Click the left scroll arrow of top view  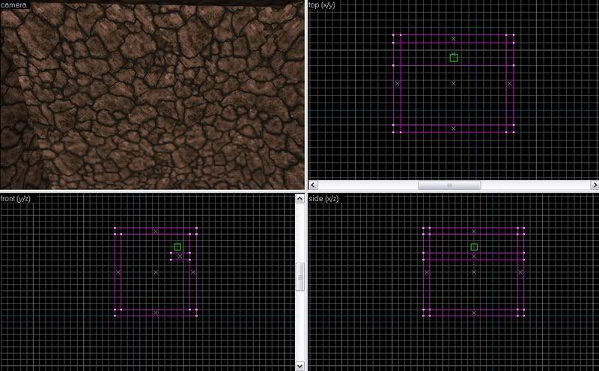(x=313, y=185)
